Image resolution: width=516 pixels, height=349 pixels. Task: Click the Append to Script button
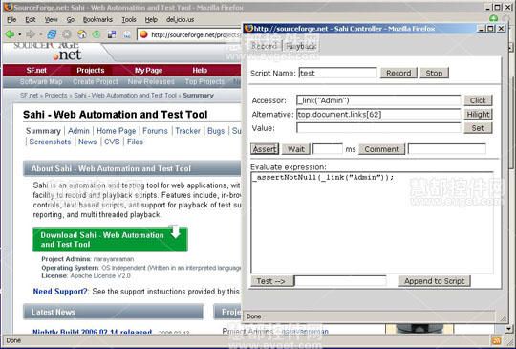click(435, 281)
